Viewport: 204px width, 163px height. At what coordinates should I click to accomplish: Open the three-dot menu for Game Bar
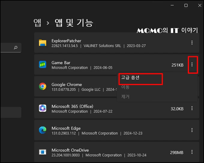pos(192,64)
